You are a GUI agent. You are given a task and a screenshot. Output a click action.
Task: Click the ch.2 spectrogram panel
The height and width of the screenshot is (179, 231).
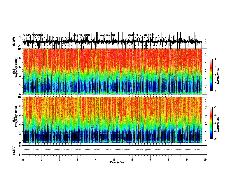(x=112, y=120)
